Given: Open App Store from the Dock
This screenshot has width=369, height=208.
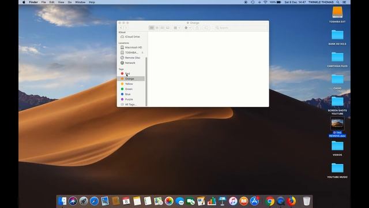Looking at the screenshot, I should click(x=254, y=201).
